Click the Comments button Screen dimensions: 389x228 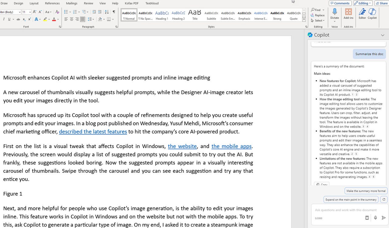340,3
